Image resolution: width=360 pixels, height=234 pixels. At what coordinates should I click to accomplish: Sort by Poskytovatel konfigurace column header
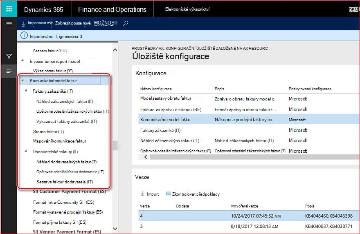(x=310, y=89)
